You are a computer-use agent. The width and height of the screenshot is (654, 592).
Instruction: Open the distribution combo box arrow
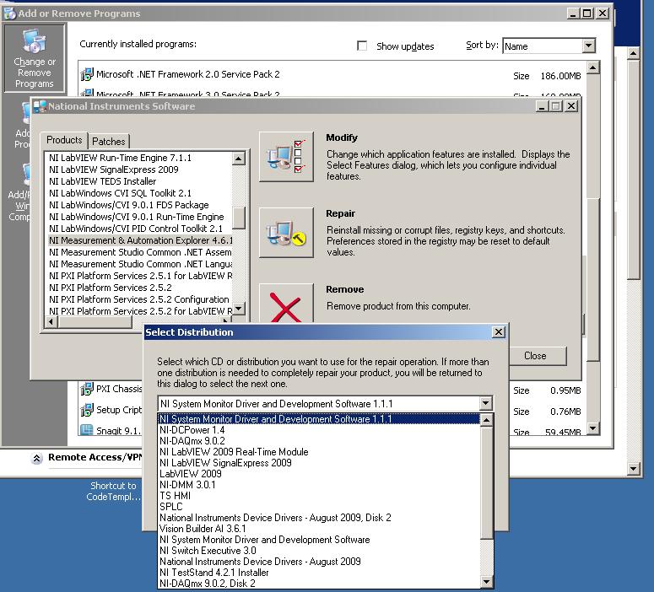(485, 404)
